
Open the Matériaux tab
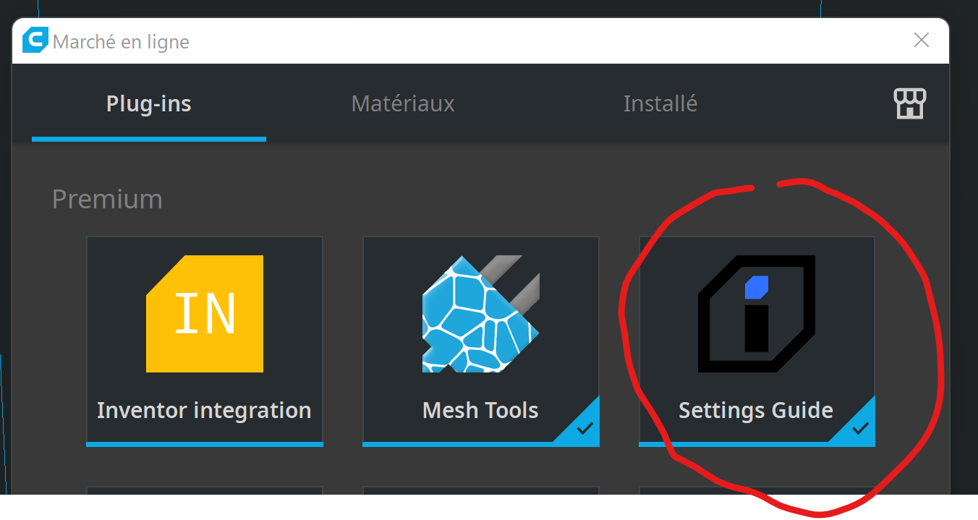click(403, 103)
